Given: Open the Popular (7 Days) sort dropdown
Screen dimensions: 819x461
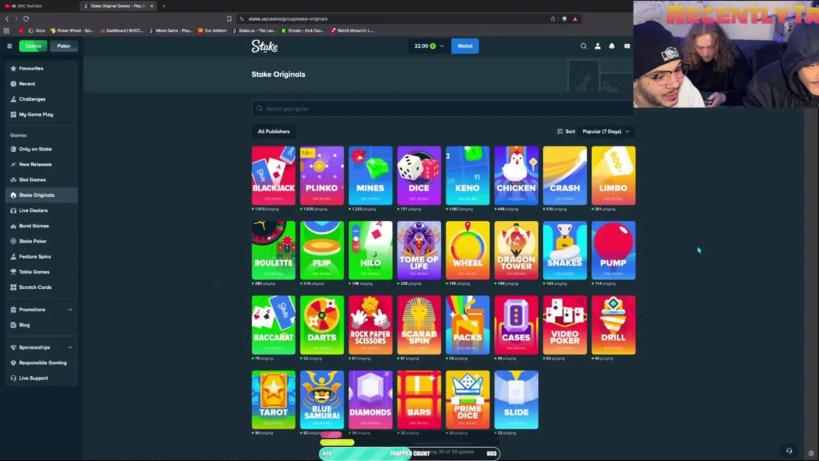Looking at the screenshot, I should 605,131.
